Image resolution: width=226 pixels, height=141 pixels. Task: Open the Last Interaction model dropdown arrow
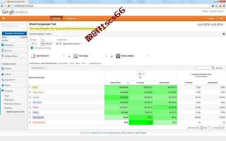click(64, 56)
